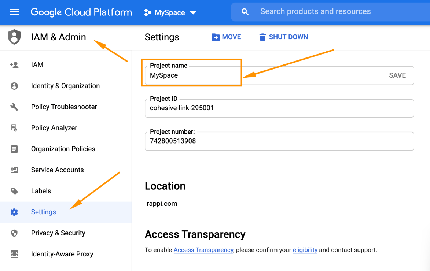430x271 pixels.
Task: Open Identity & Organization page
Action: (x=65, y=86)
